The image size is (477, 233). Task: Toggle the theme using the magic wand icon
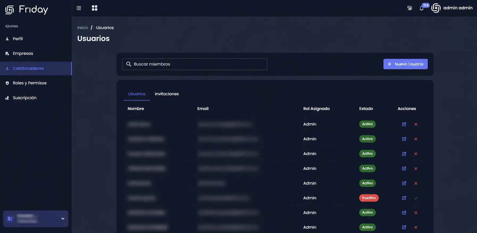tap(410, 8)
